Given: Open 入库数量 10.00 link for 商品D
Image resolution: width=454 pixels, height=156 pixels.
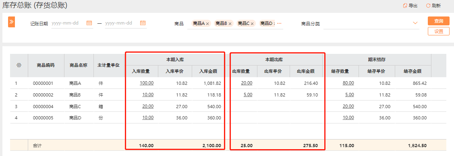Looking at the screenshot, I should pos(148,117).
